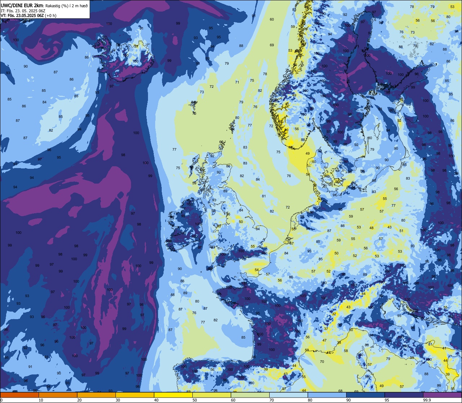The image size is (462, 403).
Task: Click the 'VT: Fös. 23.05.2025 06Z (+0 h)' line
Action: 29,16
